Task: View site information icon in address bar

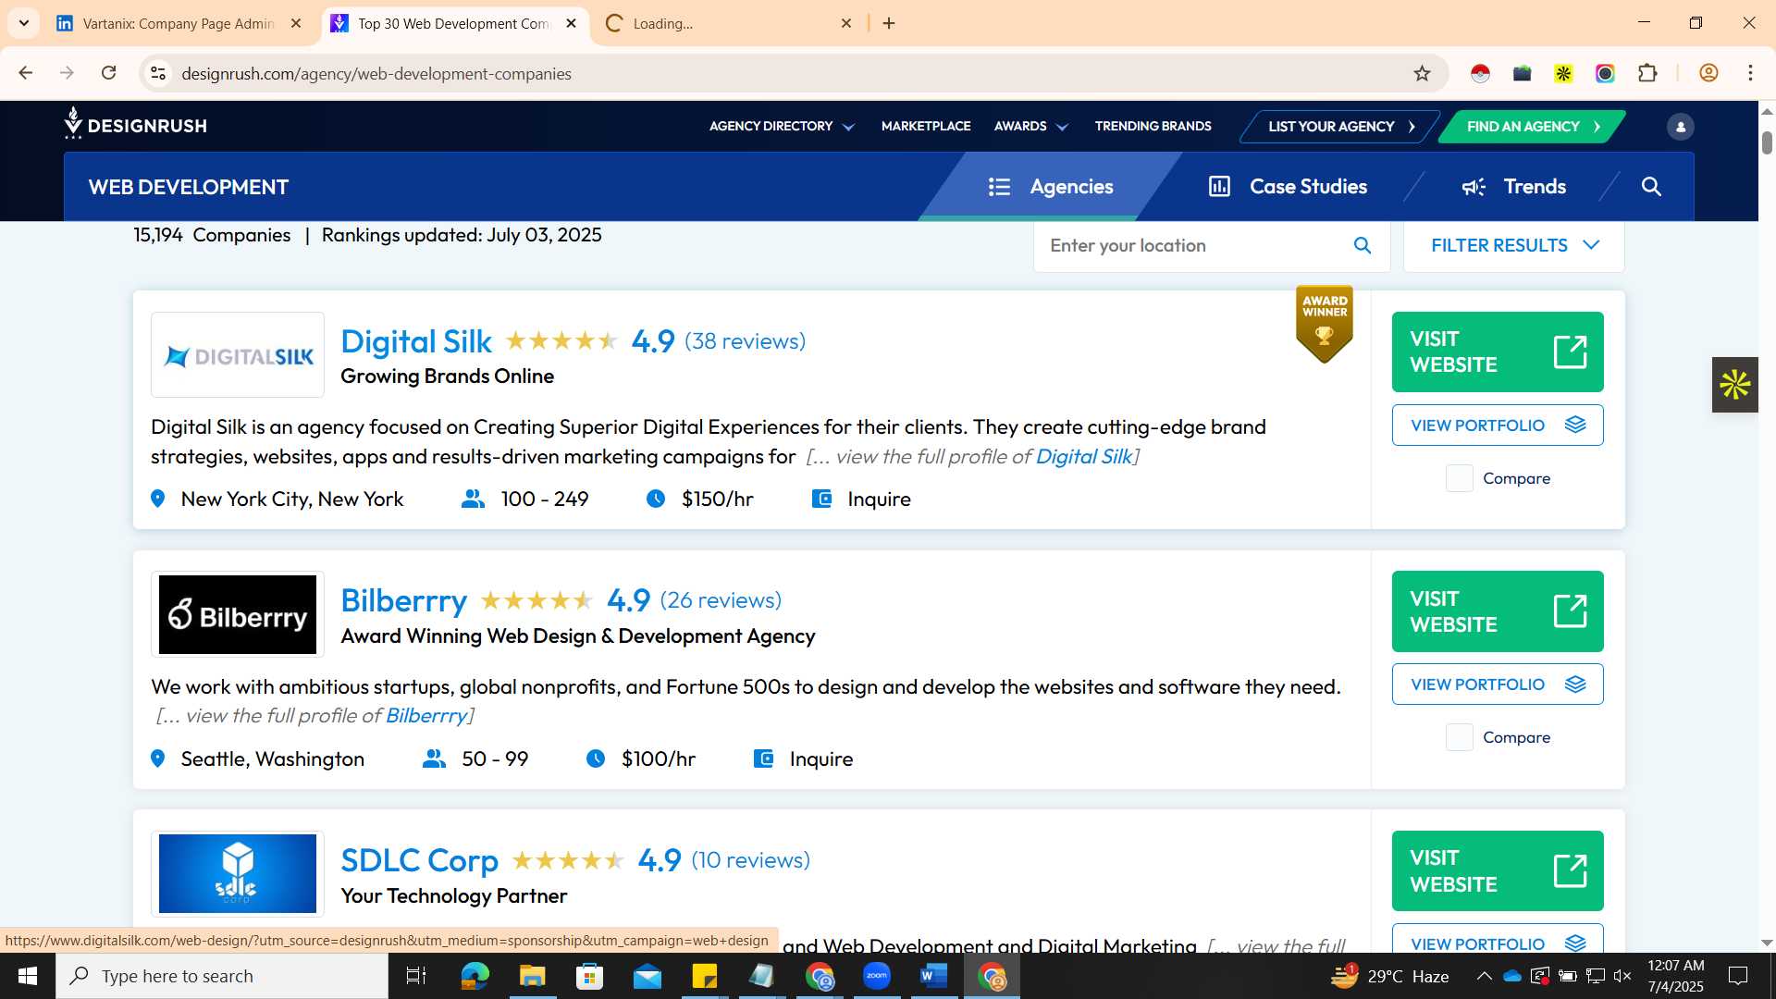Action: click(x=158, y=73)
